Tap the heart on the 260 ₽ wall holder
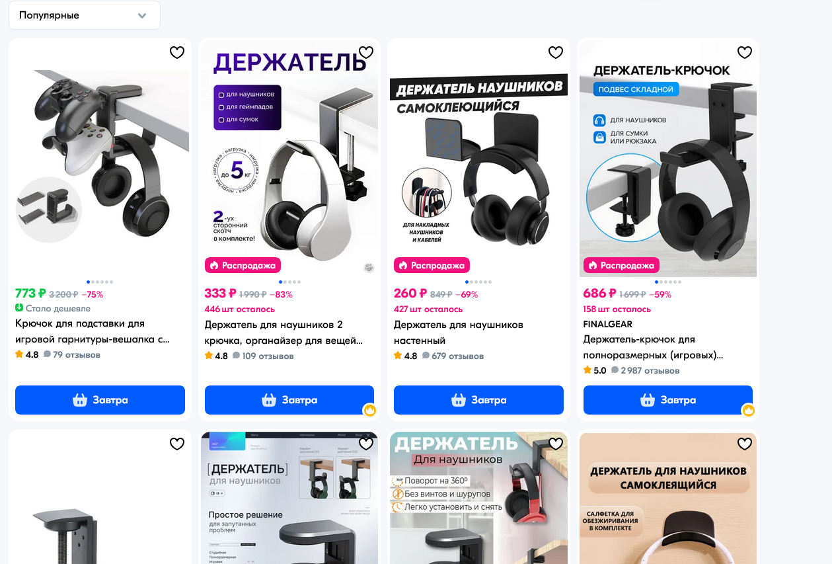Image resolution: width=832 pixels, height=564 pixels. 556,52
